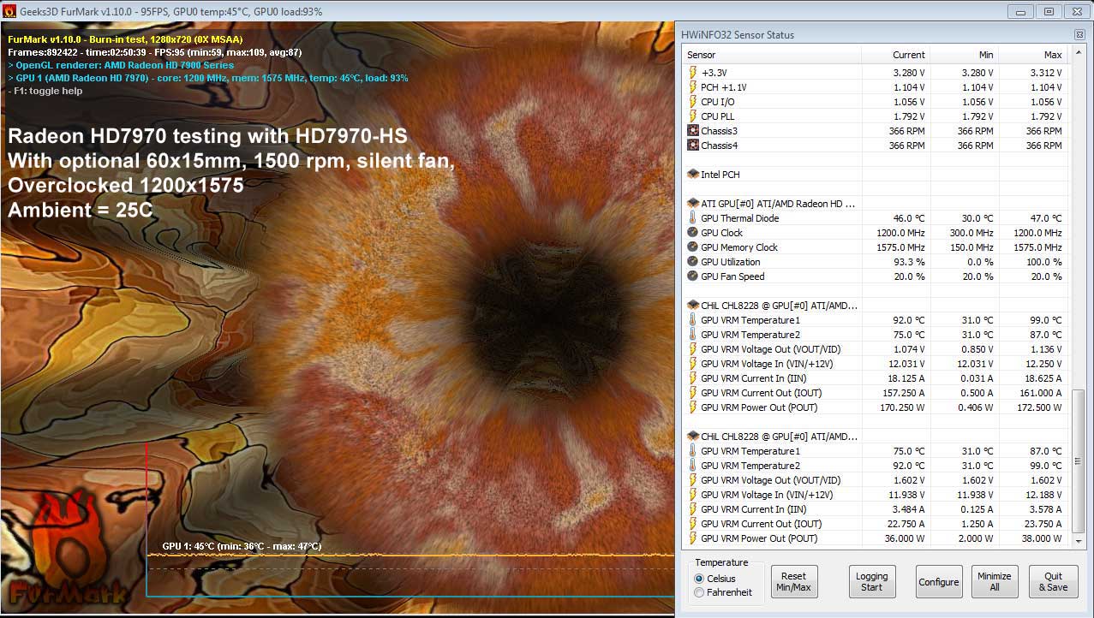Screen dimensions: 1094x618
Task: Click the Max column header
Action: point(1032,55)
